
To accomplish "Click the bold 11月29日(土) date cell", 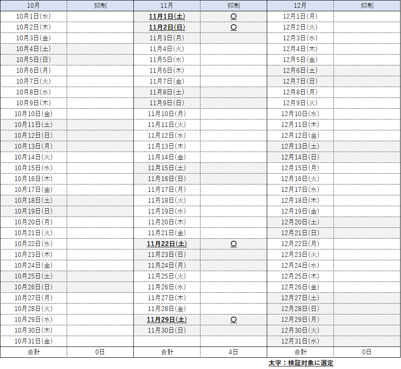I will [x=167, y=320].
